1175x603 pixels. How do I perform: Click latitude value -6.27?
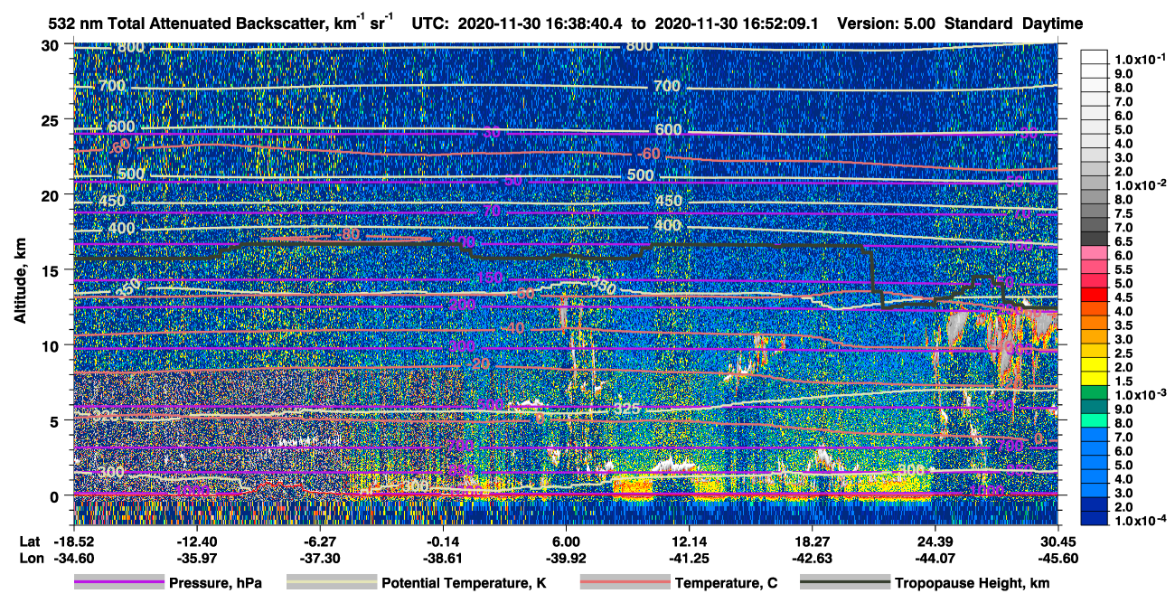(319, 542)
